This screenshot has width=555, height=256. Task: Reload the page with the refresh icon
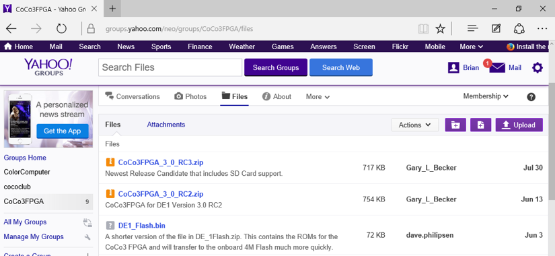[62, 29]
